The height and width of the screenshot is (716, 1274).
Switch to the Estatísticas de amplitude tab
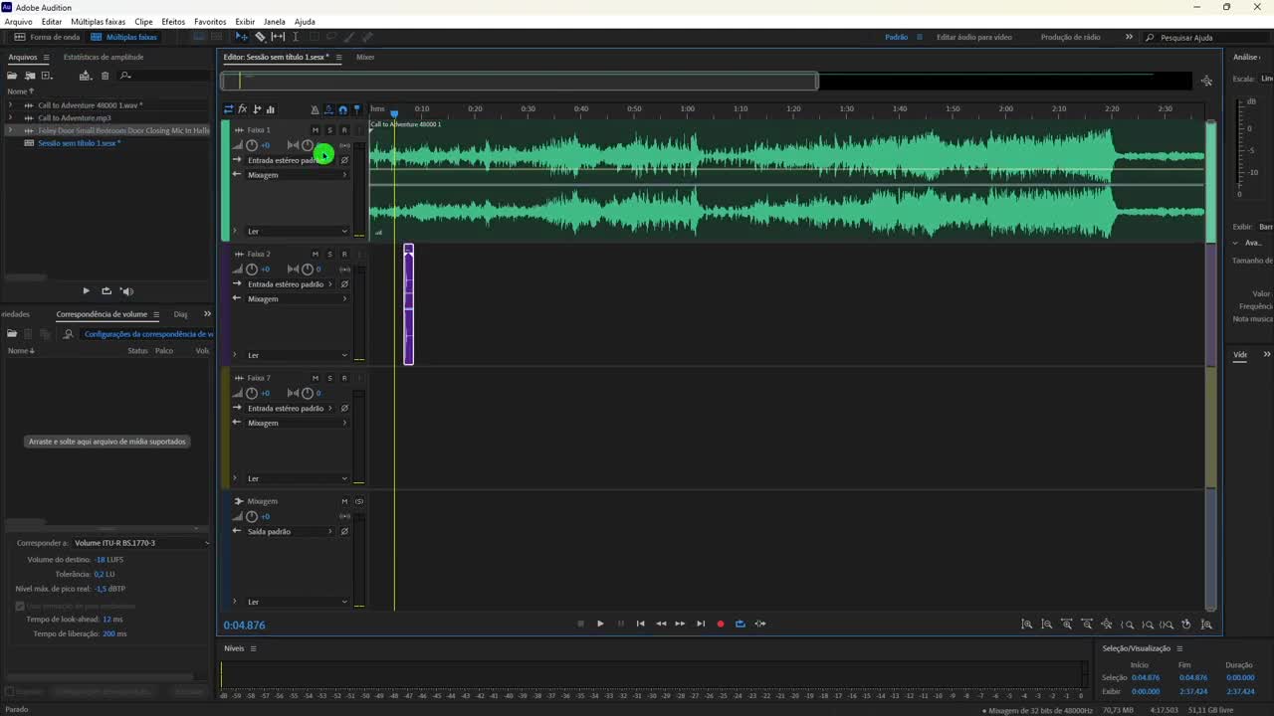click(x=104, y=57)
